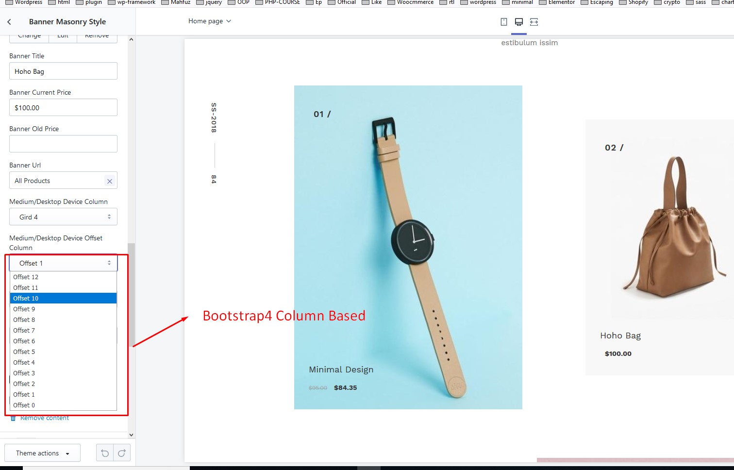734x470 pixels.
Task: Select the desktop preview icon
Action: [x=519, y=22]
